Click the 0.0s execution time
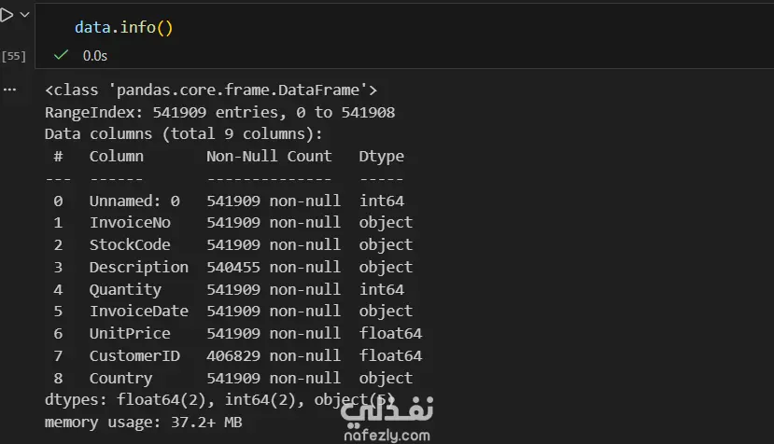This screenshot has width=774, height=444. pos(94,55)
